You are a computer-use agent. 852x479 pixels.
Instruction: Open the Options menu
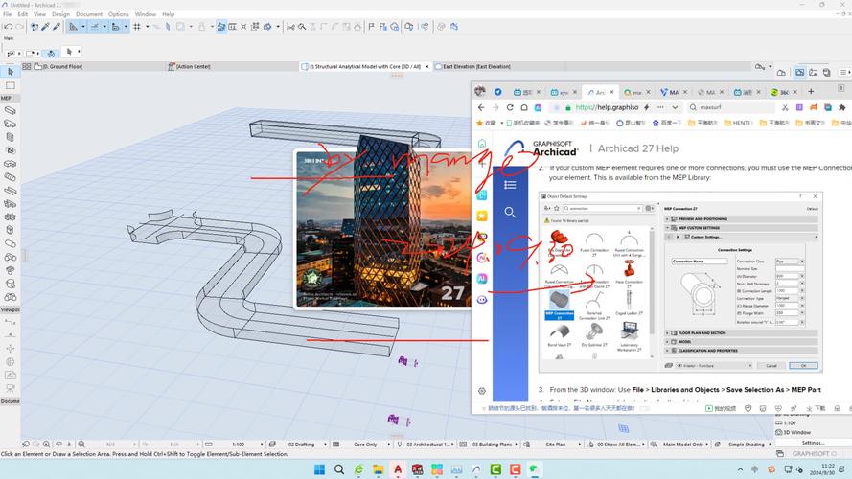click(119, 14)
